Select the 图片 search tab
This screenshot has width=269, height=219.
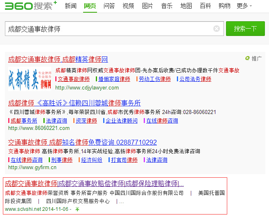(147, 6)
